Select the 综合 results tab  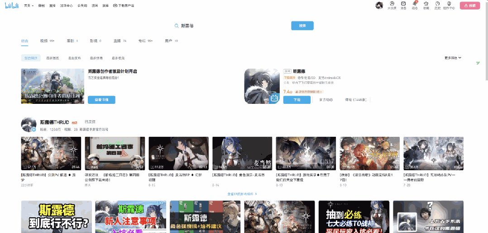coord(25,41)
